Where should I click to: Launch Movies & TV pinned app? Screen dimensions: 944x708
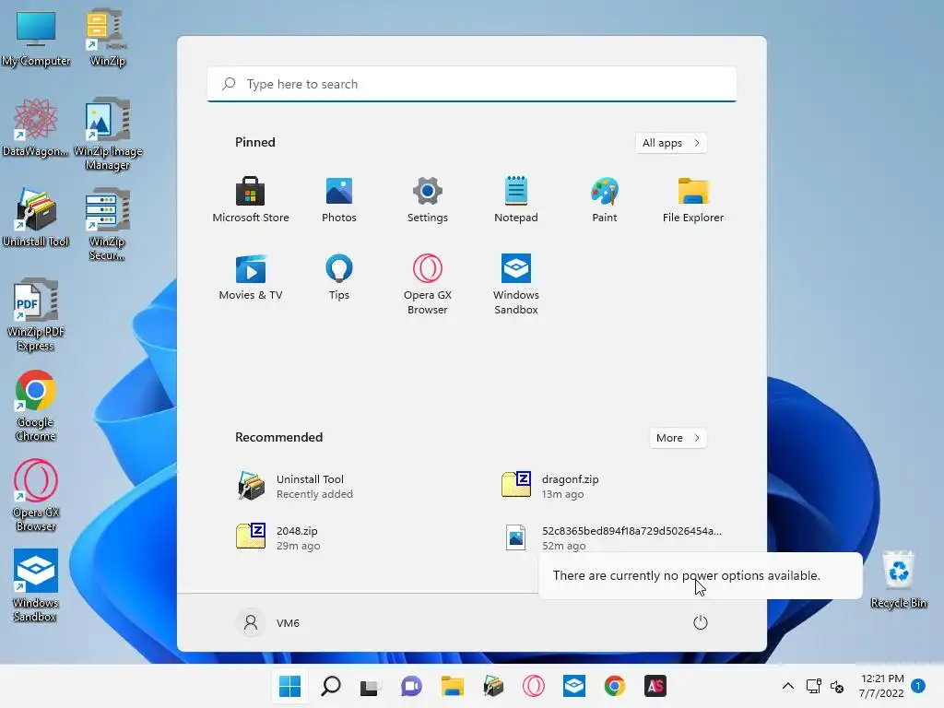tap(251, 277)
